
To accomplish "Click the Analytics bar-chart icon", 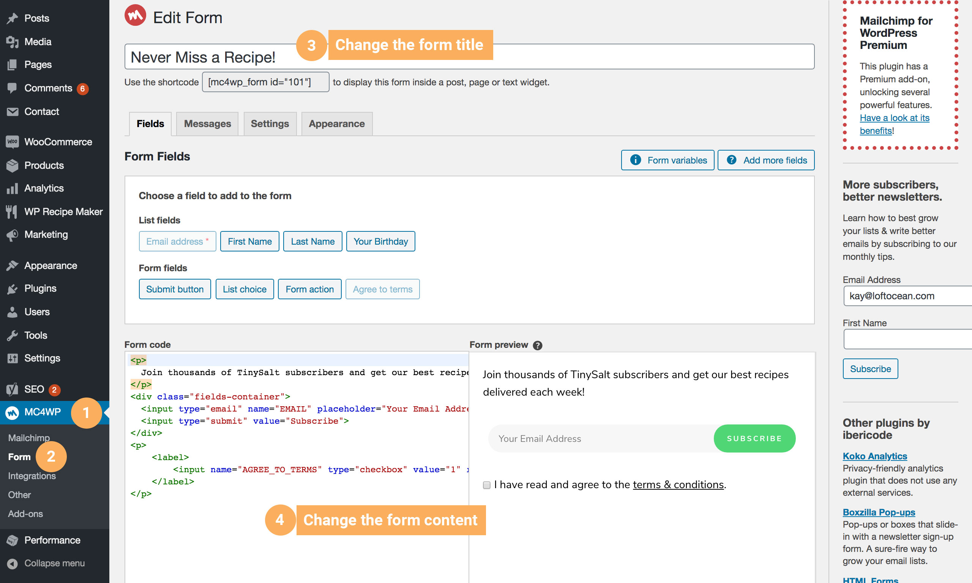I will [x=12, y=188].
